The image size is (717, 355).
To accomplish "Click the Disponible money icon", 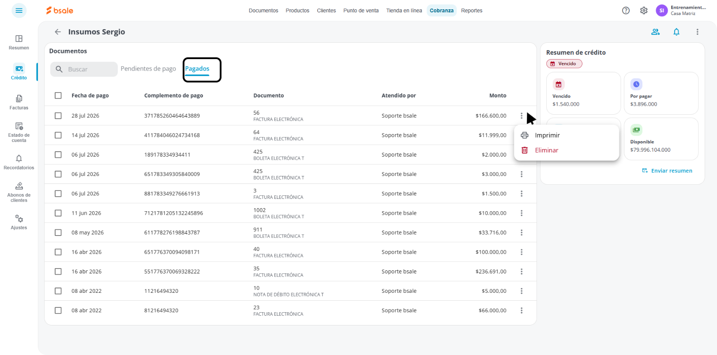I will pyautogui.click(x=636, y=130).
